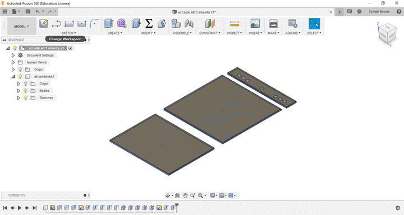Viewport: 404px width, 215px height.
Task: Open the MODEL workspace dropdown
Action: [x=21, y=26]
